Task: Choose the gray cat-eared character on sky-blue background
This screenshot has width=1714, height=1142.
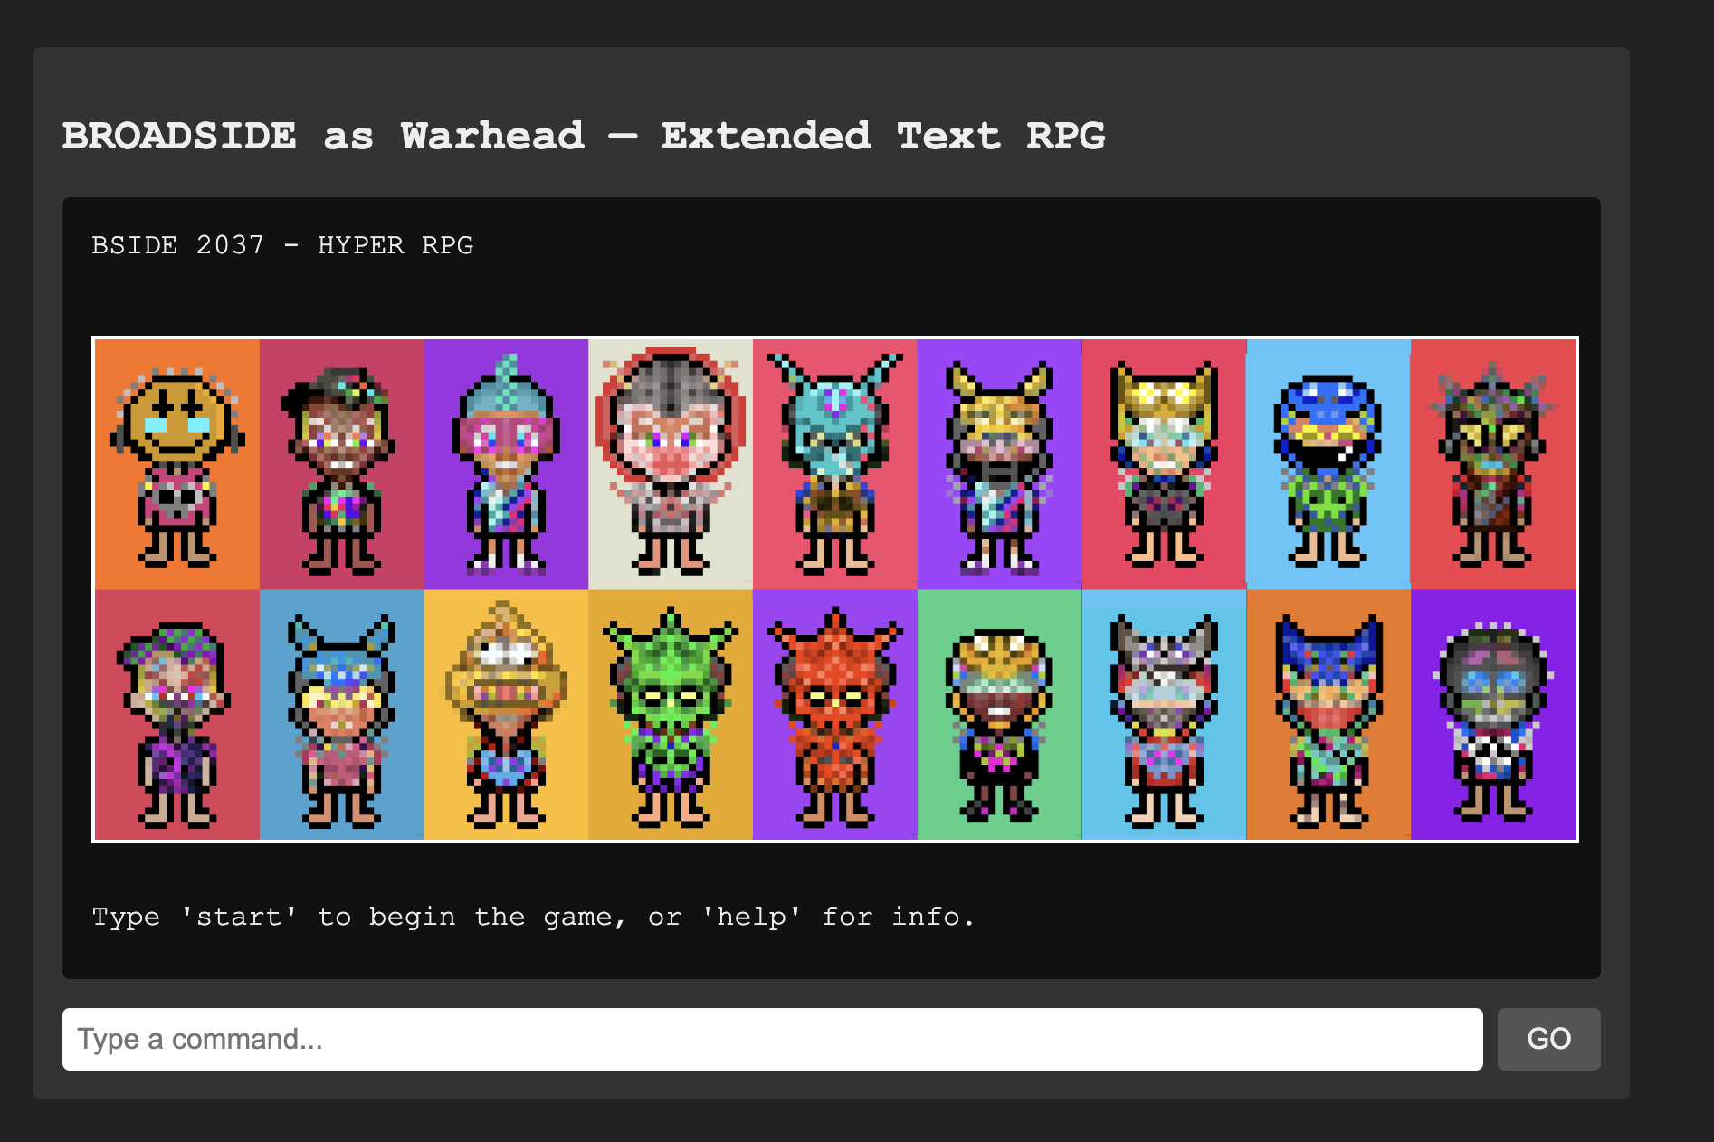Action: point(1164,715)
